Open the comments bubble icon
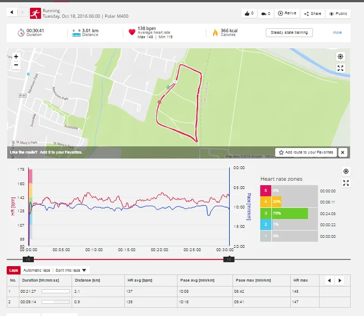The height and width of the screenshot is (316, 364). tap(265, 13)
